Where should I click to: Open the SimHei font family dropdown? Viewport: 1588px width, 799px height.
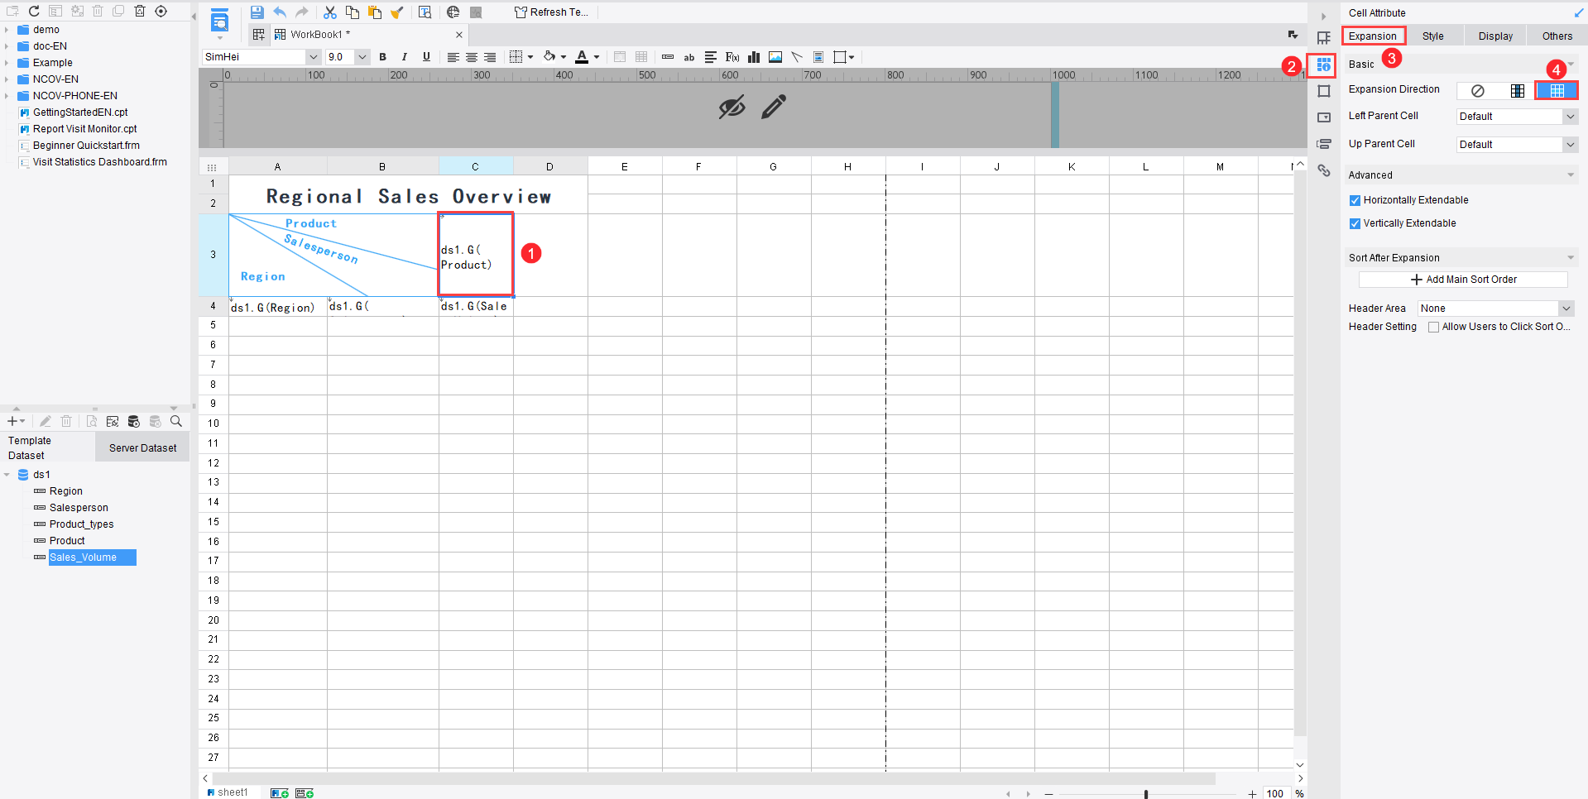[261, 57]
